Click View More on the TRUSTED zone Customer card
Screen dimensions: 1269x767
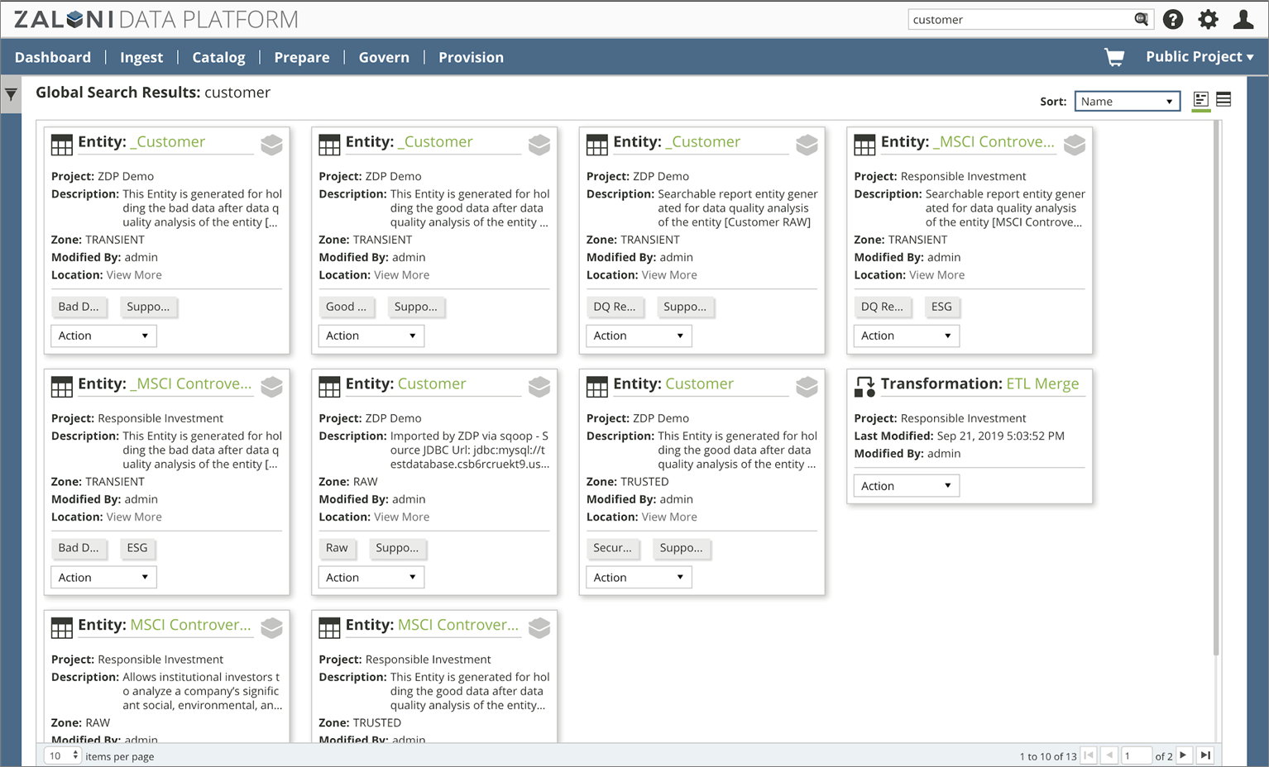[669, 517]
